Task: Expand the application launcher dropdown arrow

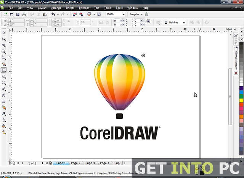Action: click(94, 15)
